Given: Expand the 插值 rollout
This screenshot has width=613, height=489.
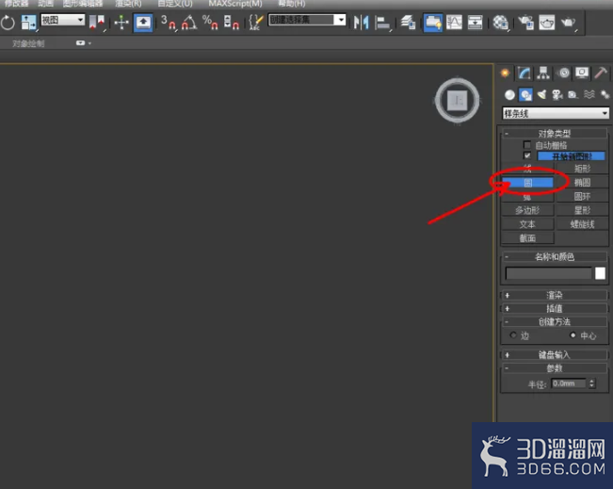Looking at the screenshot, I should pos(555,308).
